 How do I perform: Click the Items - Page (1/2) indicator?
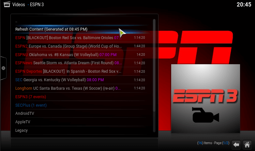coord(213,143)
